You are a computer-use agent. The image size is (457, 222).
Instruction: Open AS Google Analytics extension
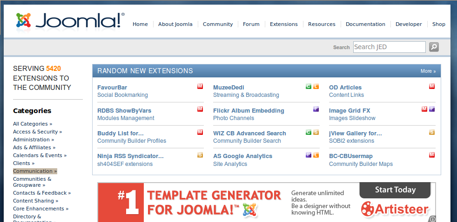[242, 156]
